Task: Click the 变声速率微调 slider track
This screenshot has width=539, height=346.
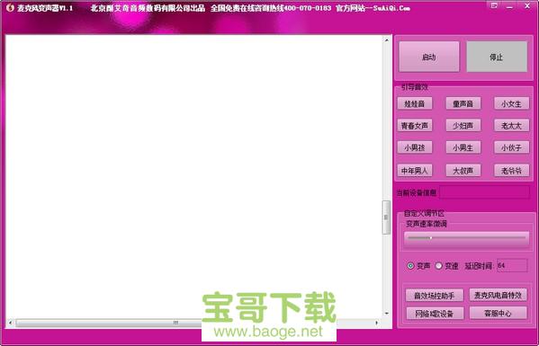Action: point(466,238)
